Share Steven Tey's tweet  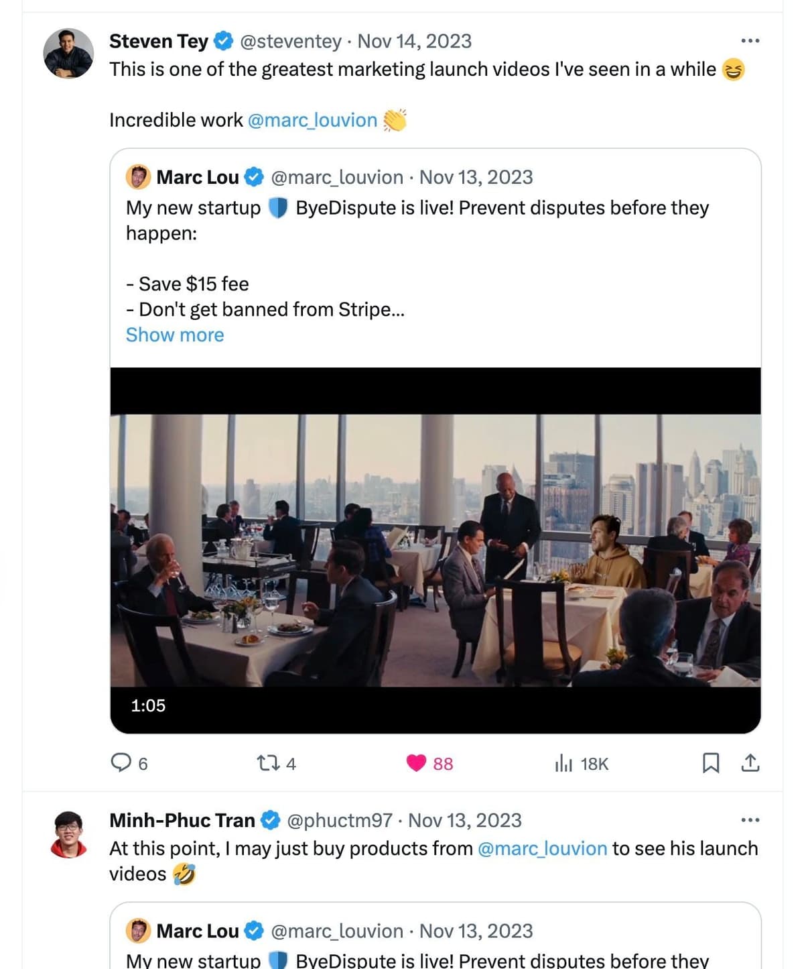point(750,763)
